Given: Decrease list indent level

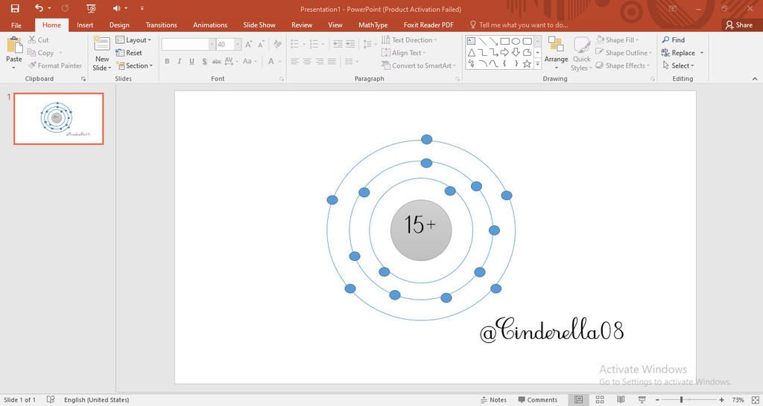Looking at the screenshot, I should [x=338, y=44].
